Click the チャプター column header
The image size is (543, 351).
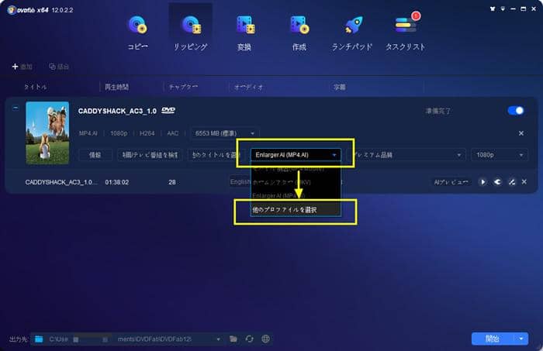tap(183, 87)
